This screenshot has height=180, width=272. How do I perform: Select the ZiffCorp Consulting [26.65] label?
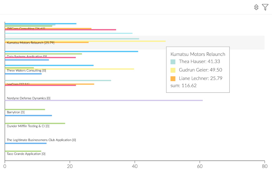(26, 29)
